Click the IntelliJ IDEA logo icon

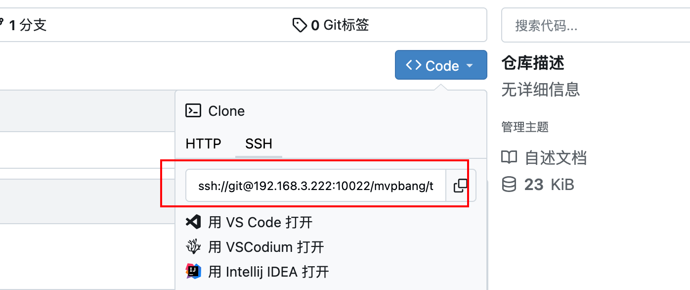click(193, 271)
